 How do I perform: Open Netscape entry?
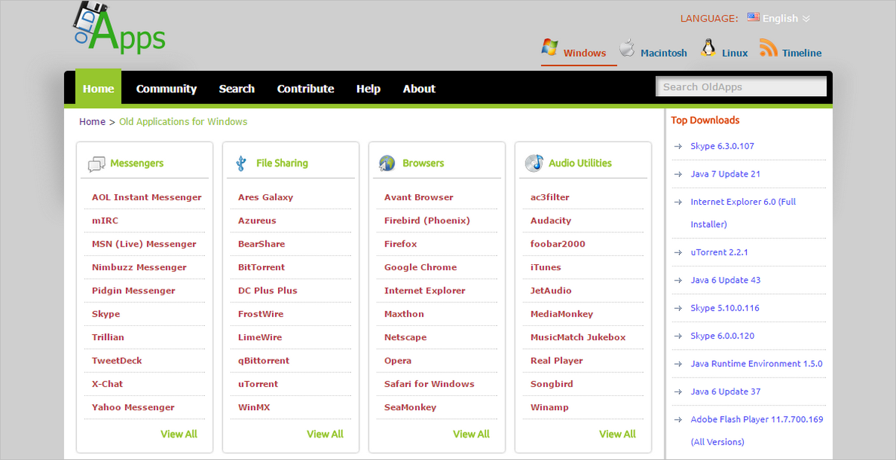(x=406, y=337)
